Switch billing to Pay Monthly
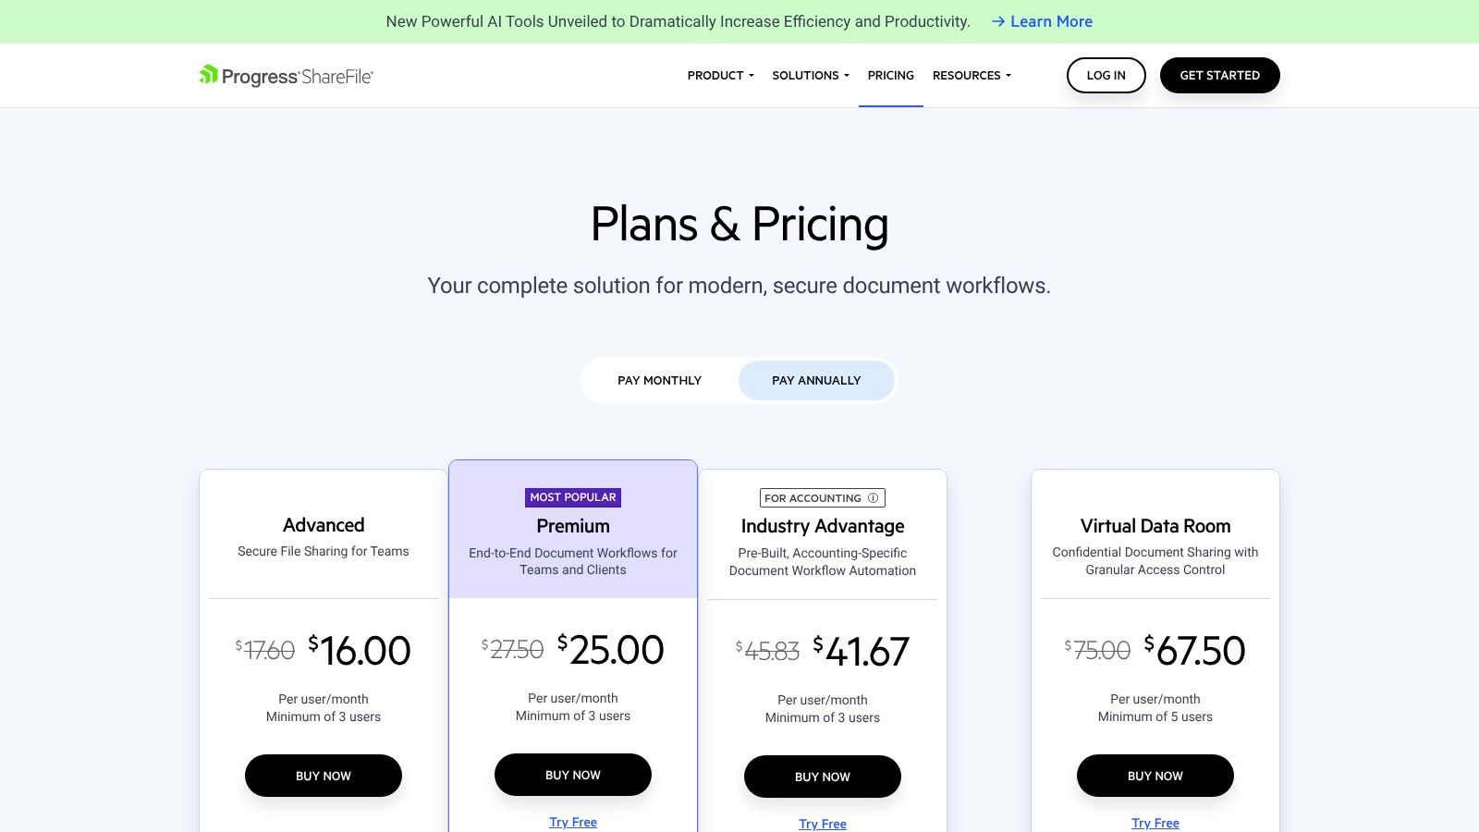Viewport: 1479px width, 832px height. (x=659, y=380)
